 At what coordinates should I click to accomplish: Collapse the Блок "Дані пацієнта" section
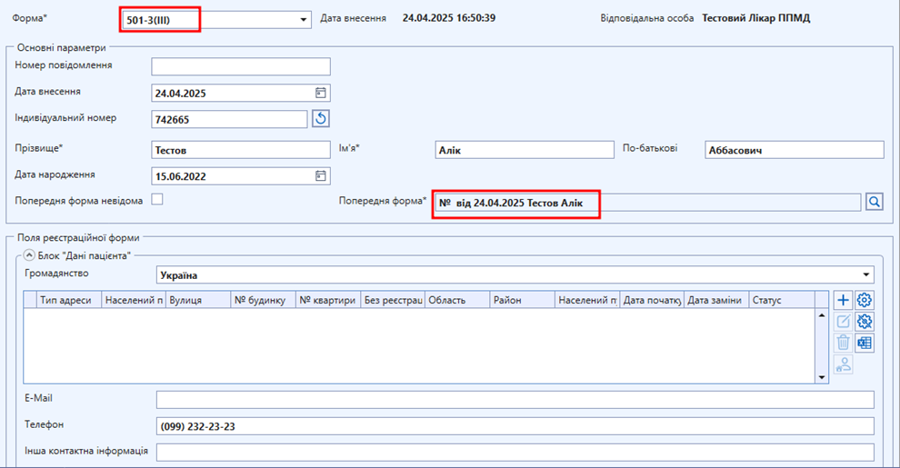click(x=29, y=254)
